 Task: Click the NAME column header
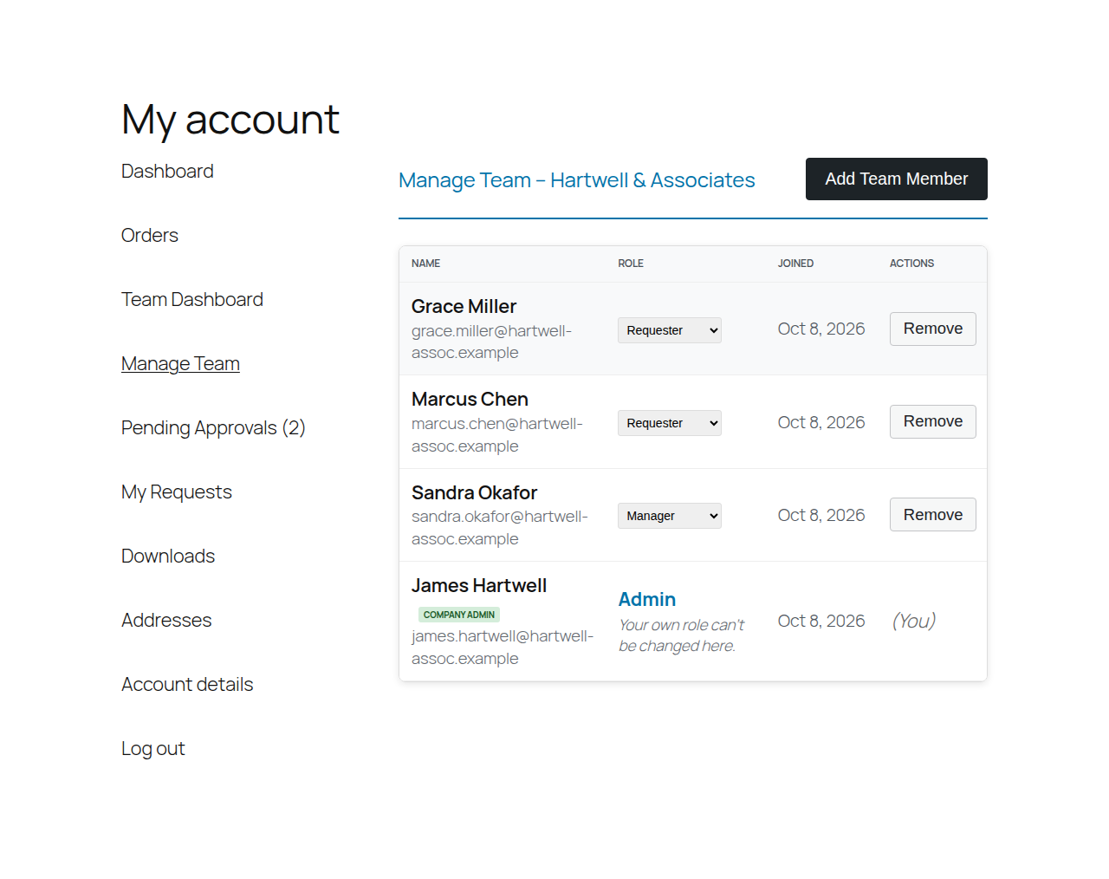click(425, 264)
